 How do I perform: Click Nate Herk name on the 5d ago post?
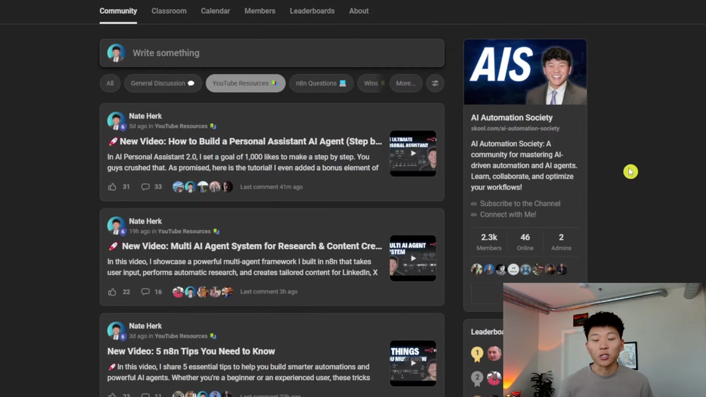point(146,116)
